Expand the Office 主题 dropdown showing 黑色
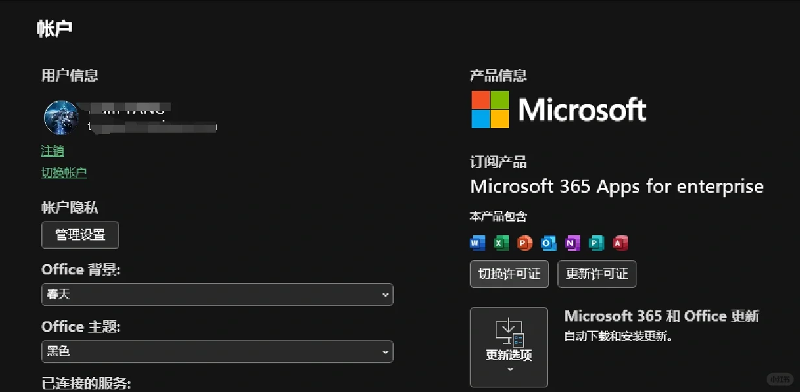The height and width of the screenshot is (392, 800). click(217, 351)
